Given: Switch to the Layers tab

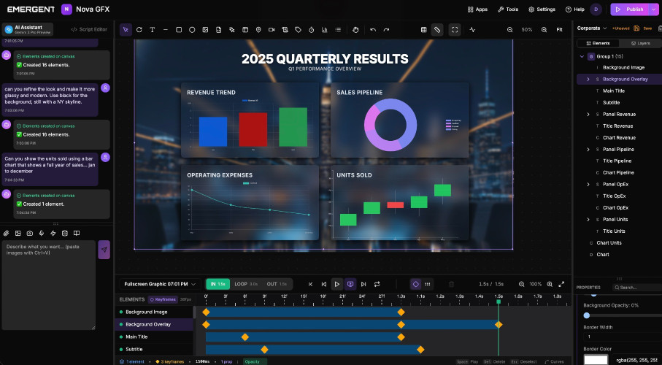Looking at the screenshot, I should [640, 43].
